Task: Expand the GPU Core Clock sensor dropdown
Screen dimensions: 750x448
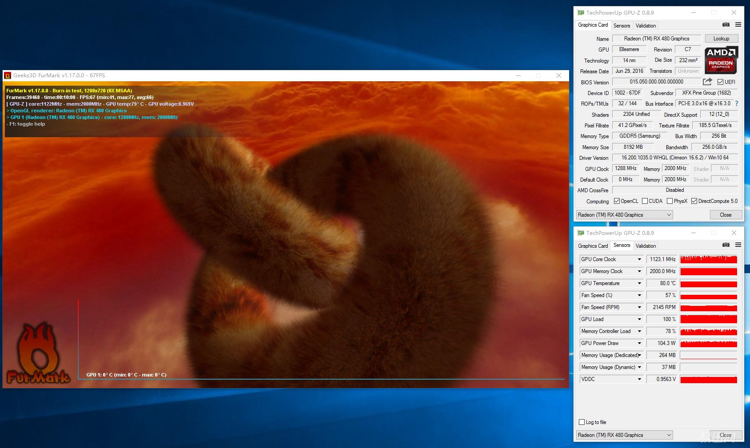Action: 639,259
